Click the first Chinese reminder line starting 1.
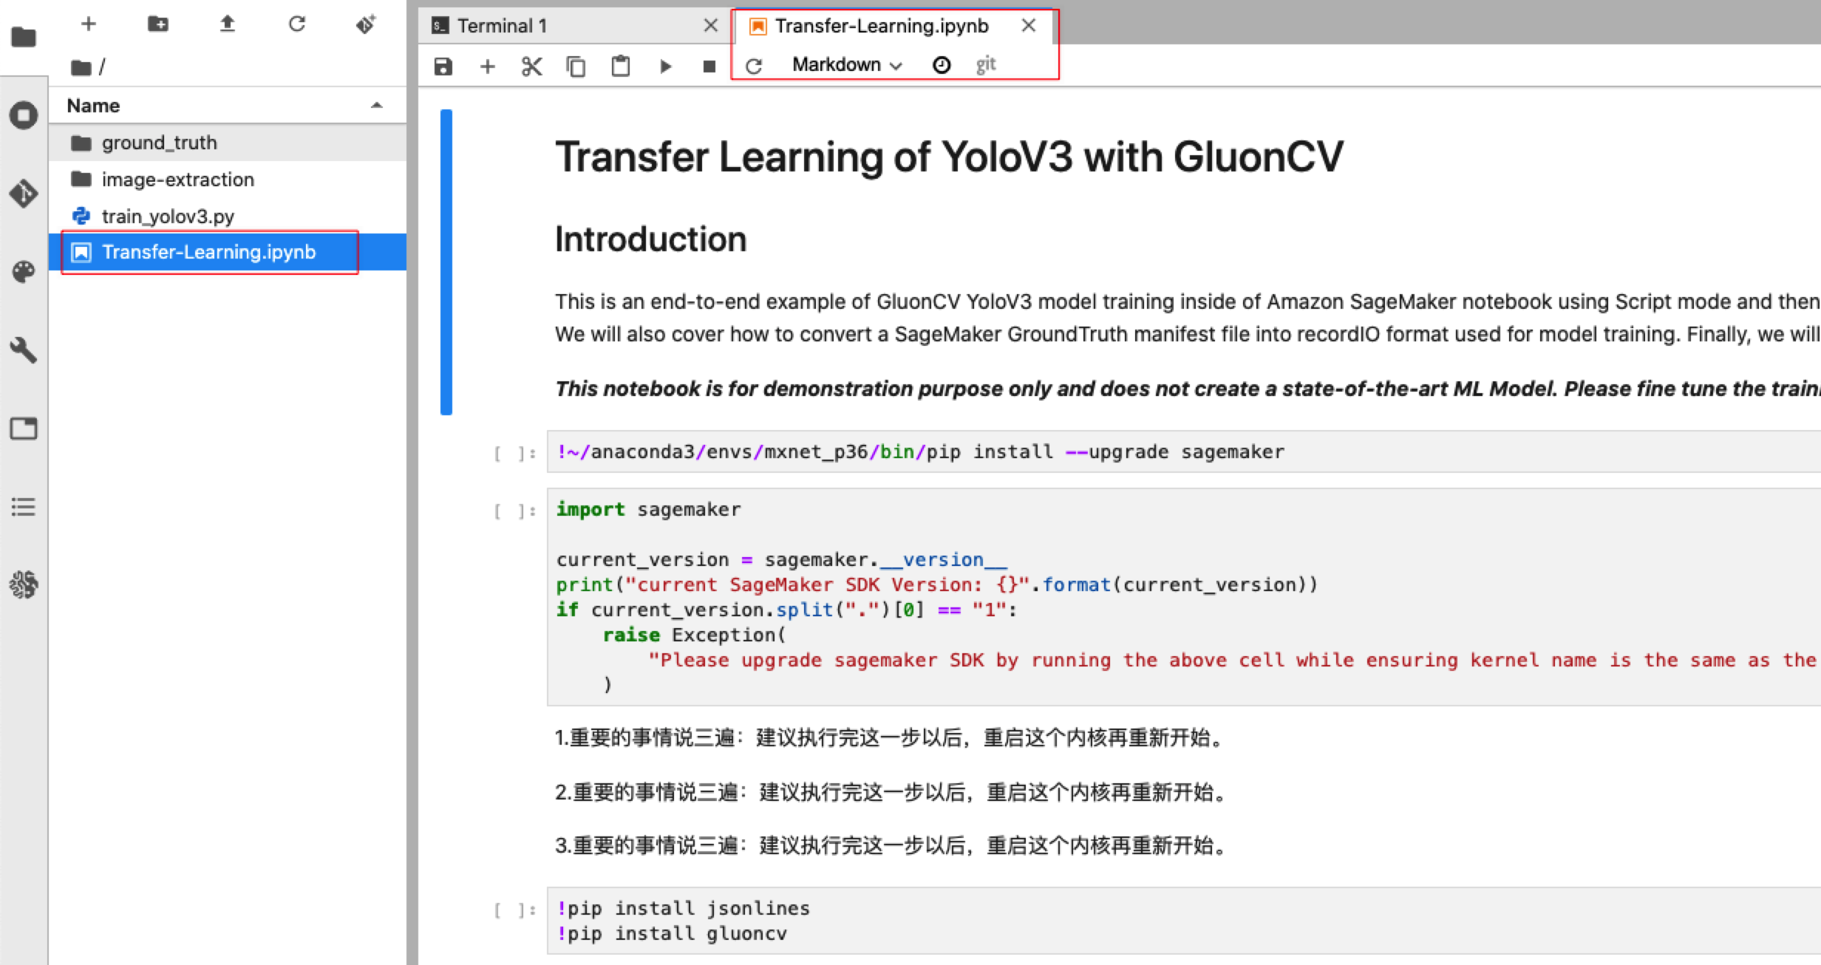Viewport: 1821px width, 965px height. click(x=891, y=737)
